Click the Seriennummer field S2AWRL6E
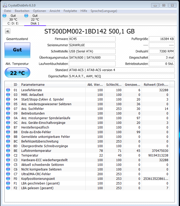This screenshot has width=180, height=206. [92, 45]
